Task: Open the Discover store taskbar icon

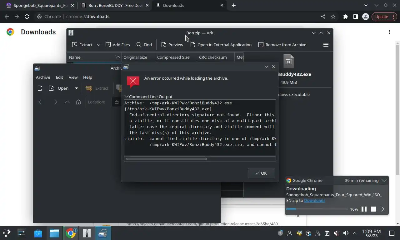Action: click(x=38, y=233)
